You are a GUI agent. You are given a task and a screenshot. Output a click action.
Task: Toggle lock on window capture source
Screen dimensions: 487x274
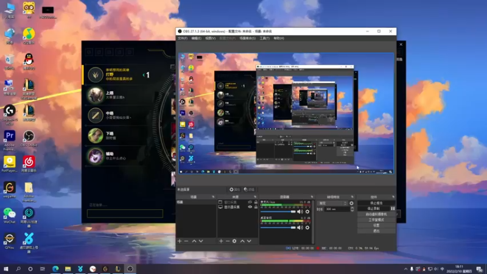pos(256,202)
